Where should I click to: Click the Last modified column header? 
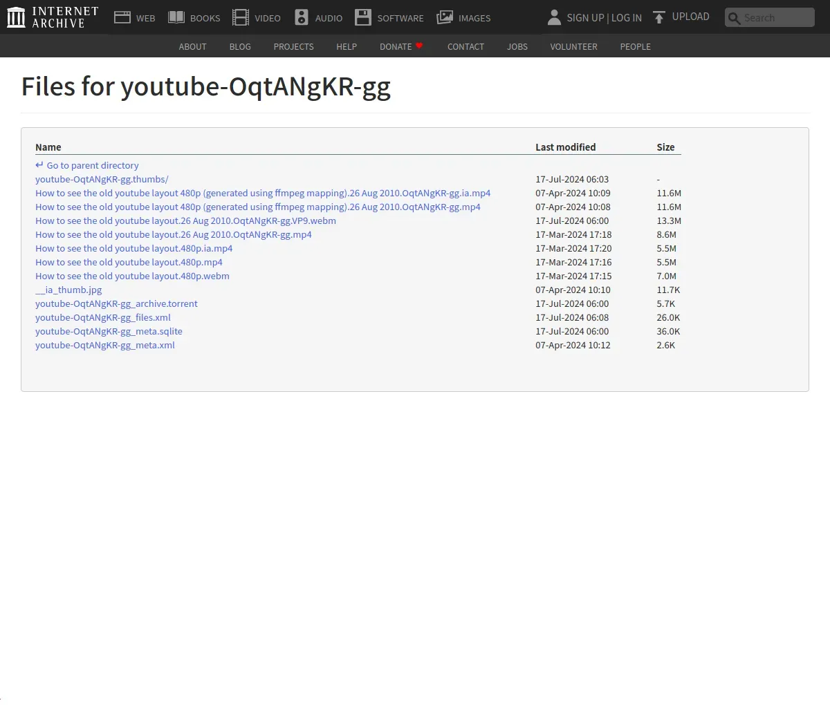tap(565, 147)
